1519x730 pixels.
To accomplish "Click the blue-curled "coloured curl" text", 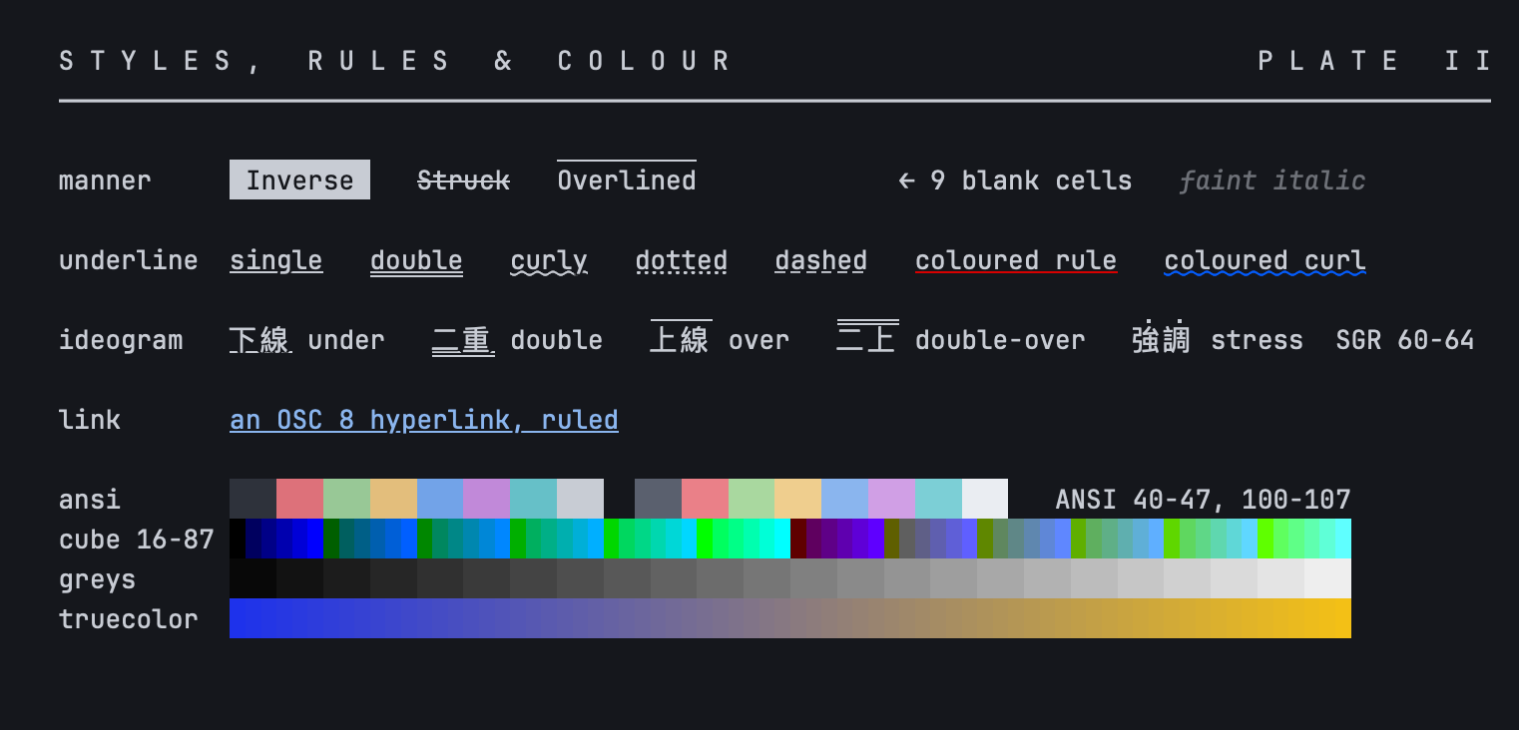I will point(1265,261).
